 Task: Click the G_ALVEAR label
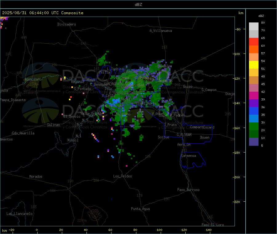point(184,135)
